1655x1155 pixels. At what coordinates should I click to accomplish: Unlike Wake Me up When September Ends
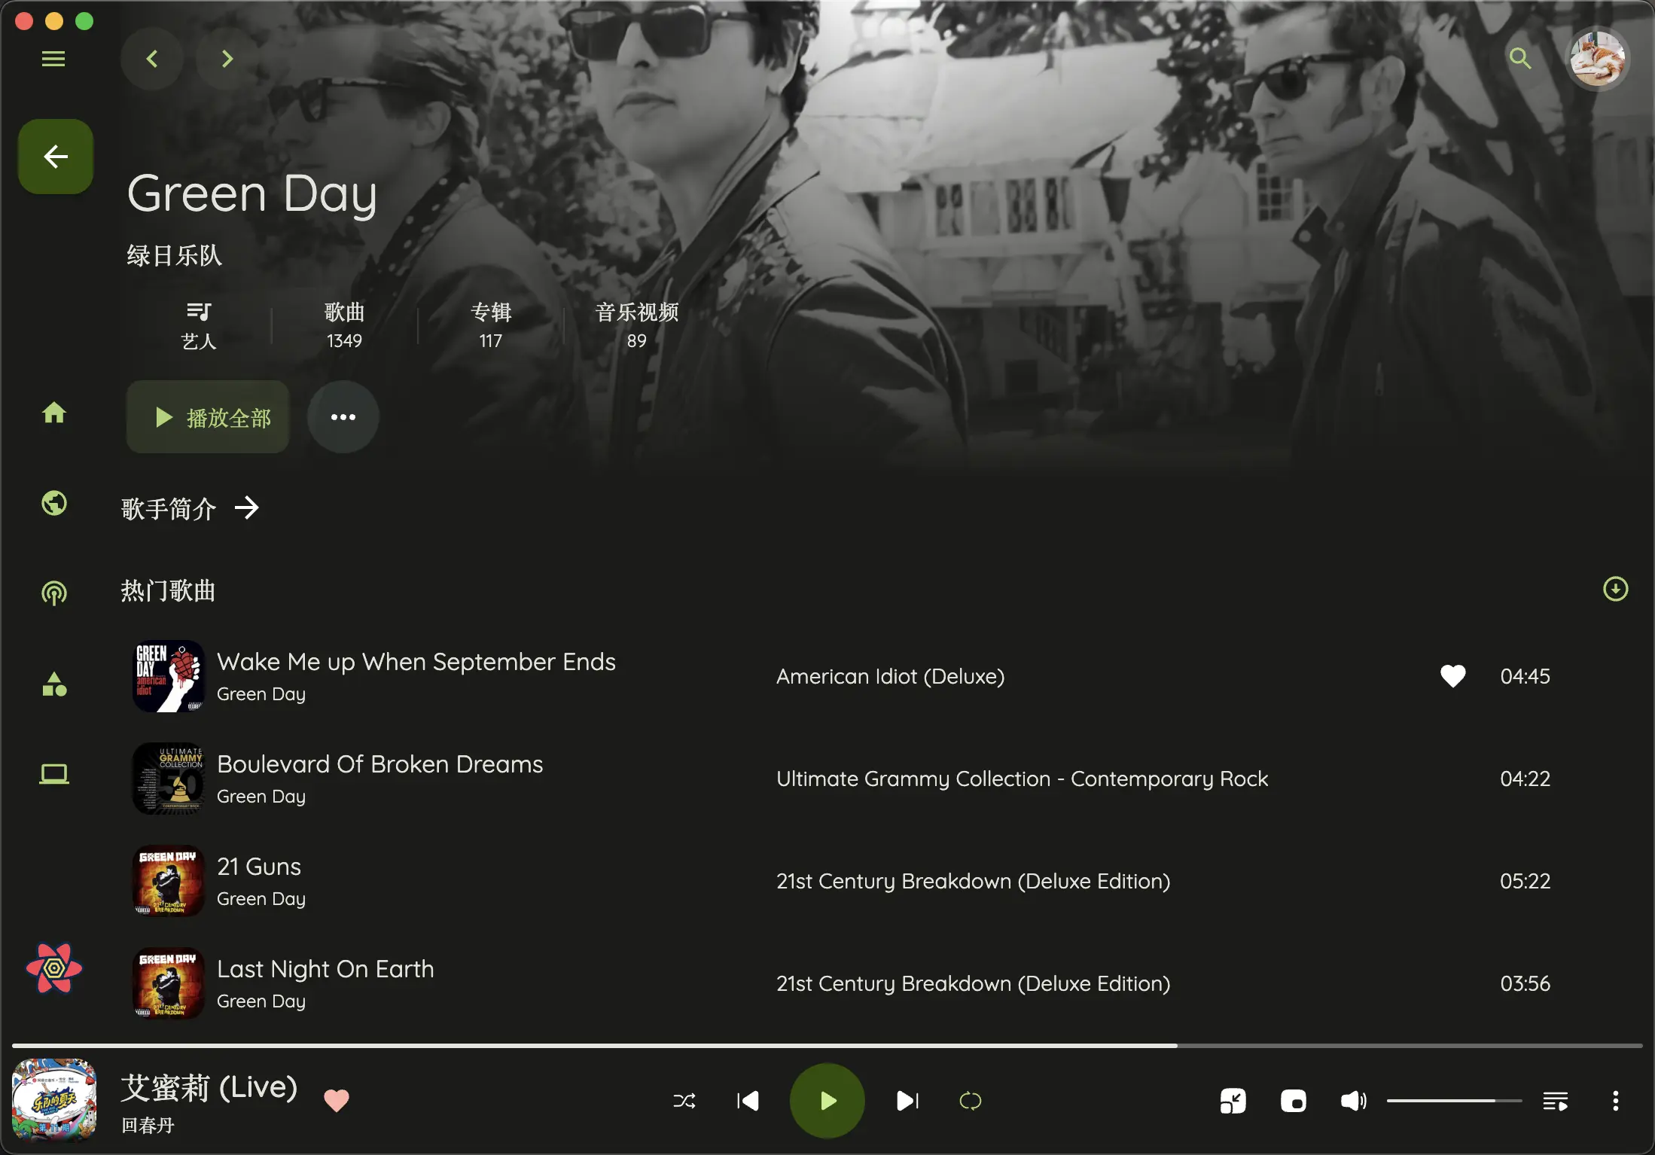[1452, 676]
